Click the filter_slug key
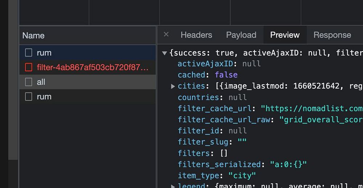This screenshot has height=188, width=363. [x=203, y=142]
